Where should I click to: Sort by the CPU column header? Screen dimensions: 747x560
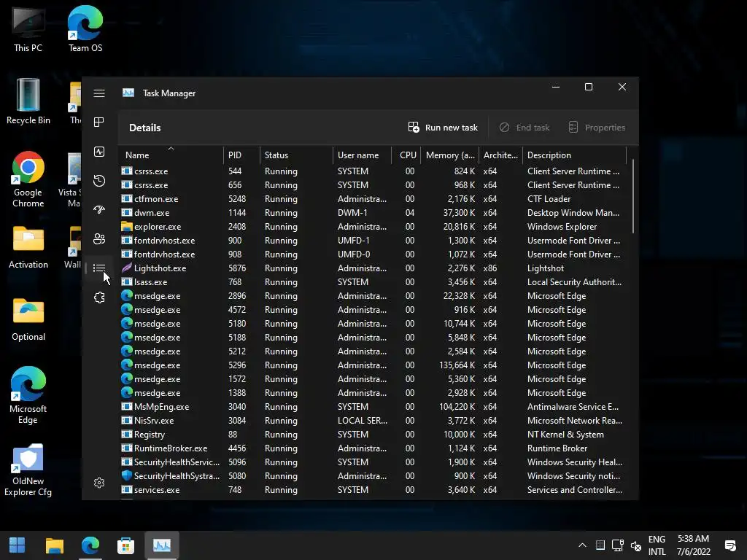[x=406, y=155]
